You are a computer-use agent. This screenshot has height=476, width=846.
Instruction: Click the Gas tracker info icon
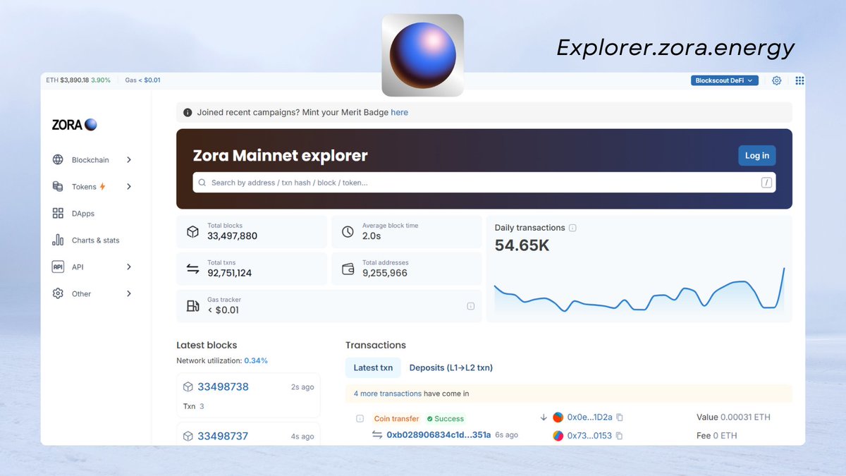coord(470,306)
